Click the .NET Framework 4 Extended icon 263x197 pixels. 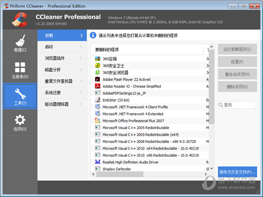tap(98, 113)
